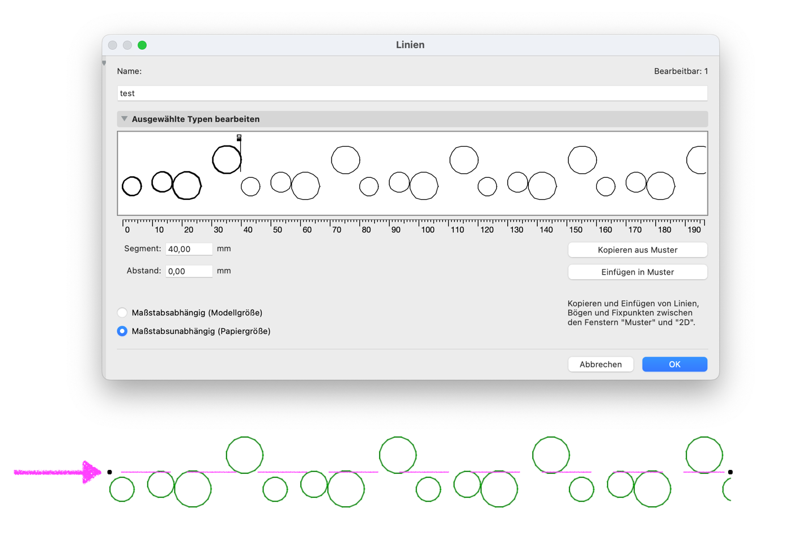Screen dimensions: 786x552
Task: Click the ruler mark labeled 190
Action: [694, 230]
